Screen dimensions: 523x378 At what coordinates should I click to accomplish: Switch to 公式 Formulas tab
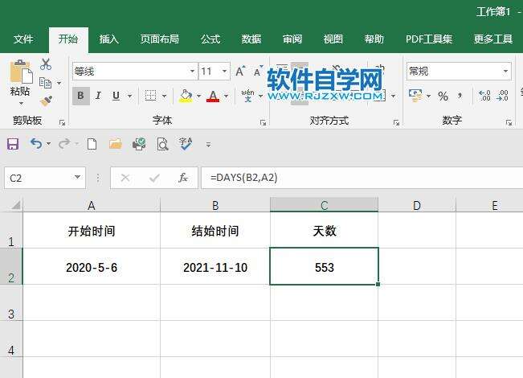pyautogui.click(x=210, y=39)
